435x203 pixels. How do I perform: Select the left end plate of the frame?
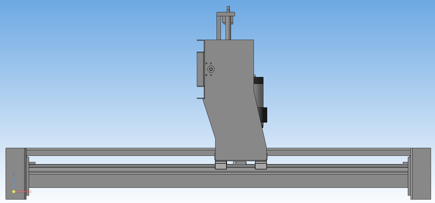(x=16, y=173)
